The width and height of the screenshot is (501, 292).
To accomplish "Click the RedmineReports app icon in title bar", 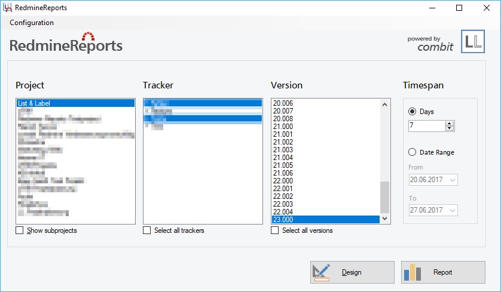I will tap(7, 8).
